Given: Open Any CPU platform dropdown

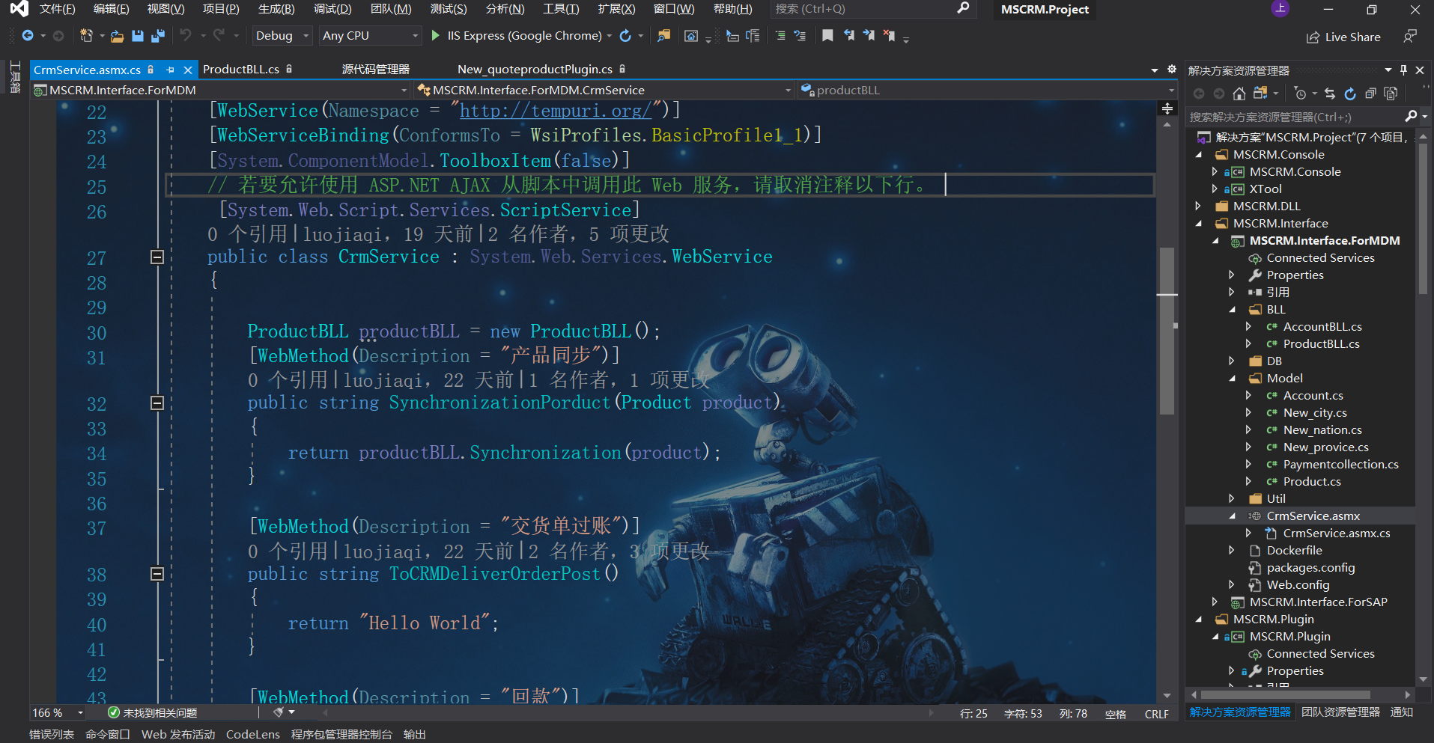Looking at the screenshot, I should [370, 36].
